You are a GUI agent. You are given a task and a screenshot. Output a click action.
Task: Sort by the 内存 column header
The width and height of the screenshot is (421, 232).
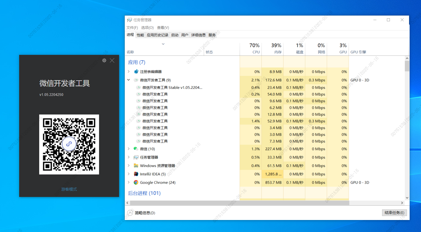273,49
